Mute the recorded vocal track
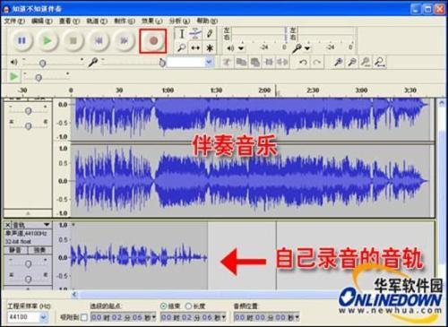This screenshot has height=327, width=448. tap(15, 250)
